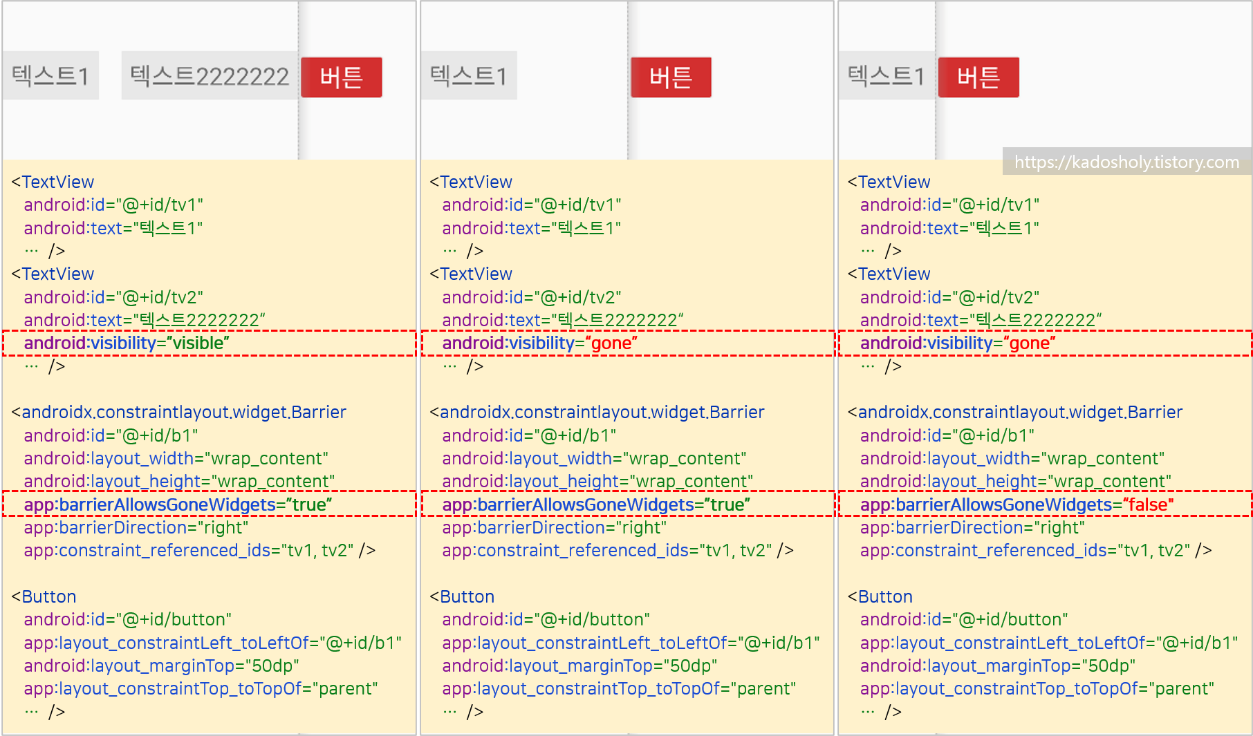Select the 텍스트1 label in the right preview
This screenshot has height=736, width=1253.
click(x=887, y=75)
